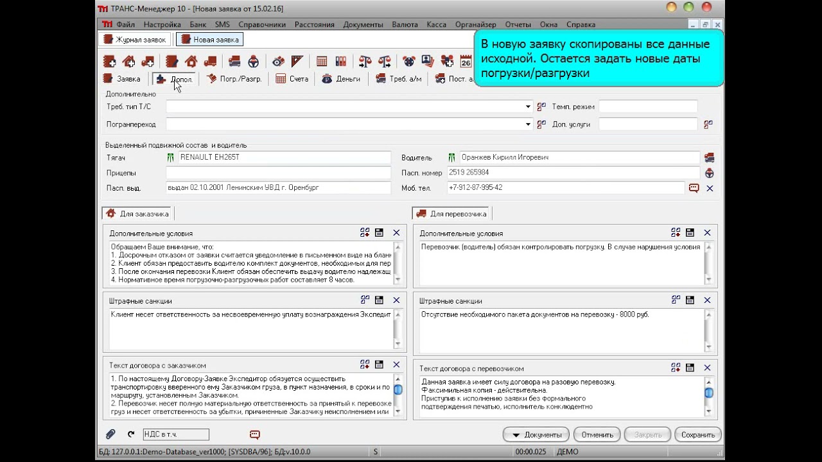Switch to the Журнал заявок tab

point(135,40)
